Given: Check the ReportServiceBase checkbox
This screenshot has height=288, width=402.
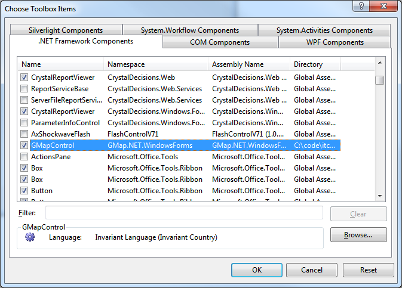Looking at the screenshot, I should click(x=24, y=89).
